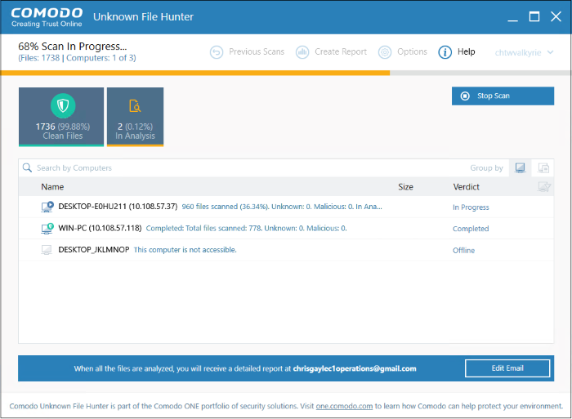Viewport: 572px width, 419px height.
Task: Select the 2 In Analysis tile
Action: (x=135, y=117)
